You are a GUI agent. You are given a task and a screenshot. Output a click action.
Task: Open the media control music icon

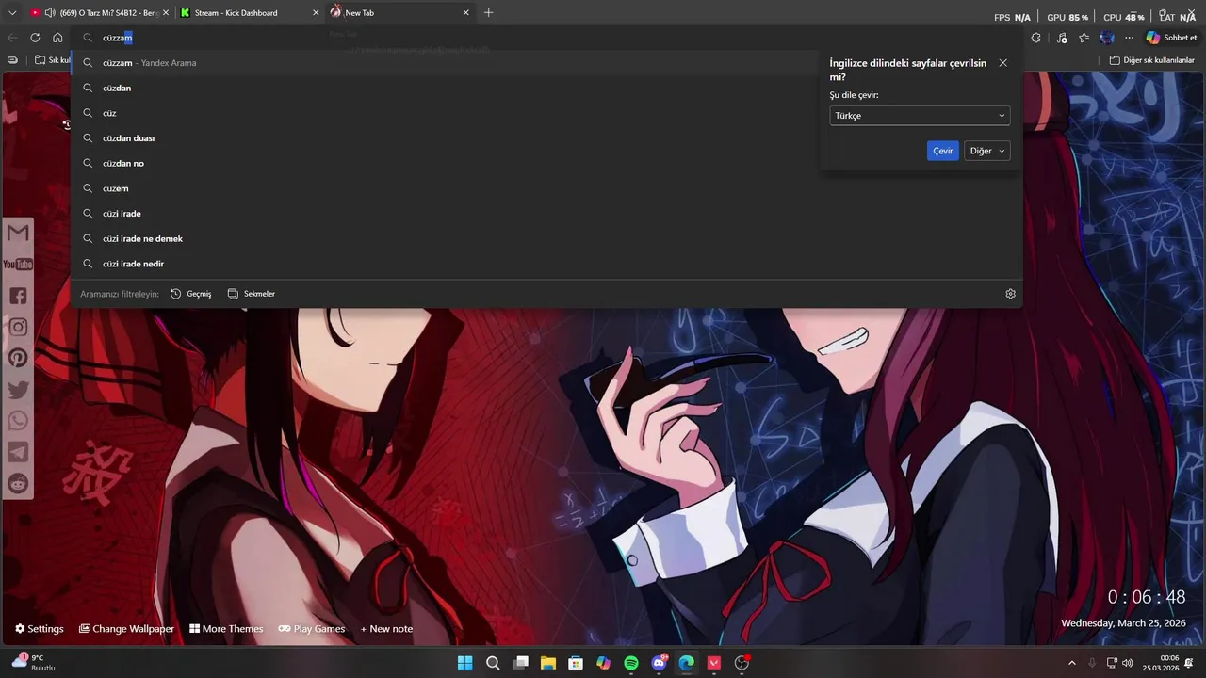coord(1062,38)
